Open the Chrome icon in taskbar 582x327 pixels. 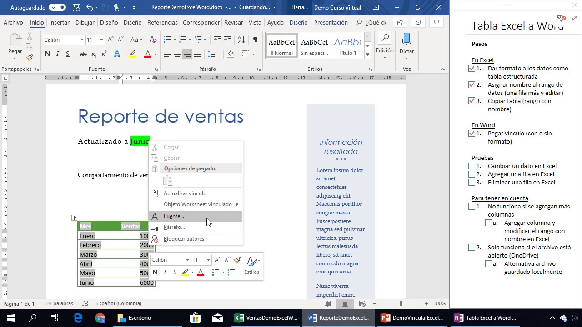pyautogui.click(x=100, y=318)
